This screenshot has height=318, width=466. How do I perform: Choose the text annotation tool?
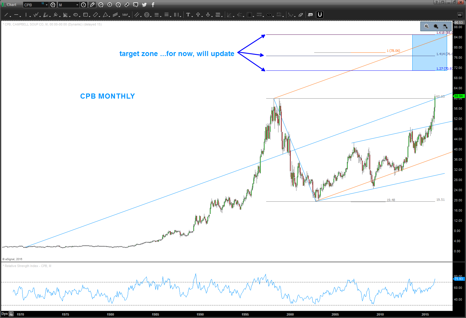coord(188,15)
